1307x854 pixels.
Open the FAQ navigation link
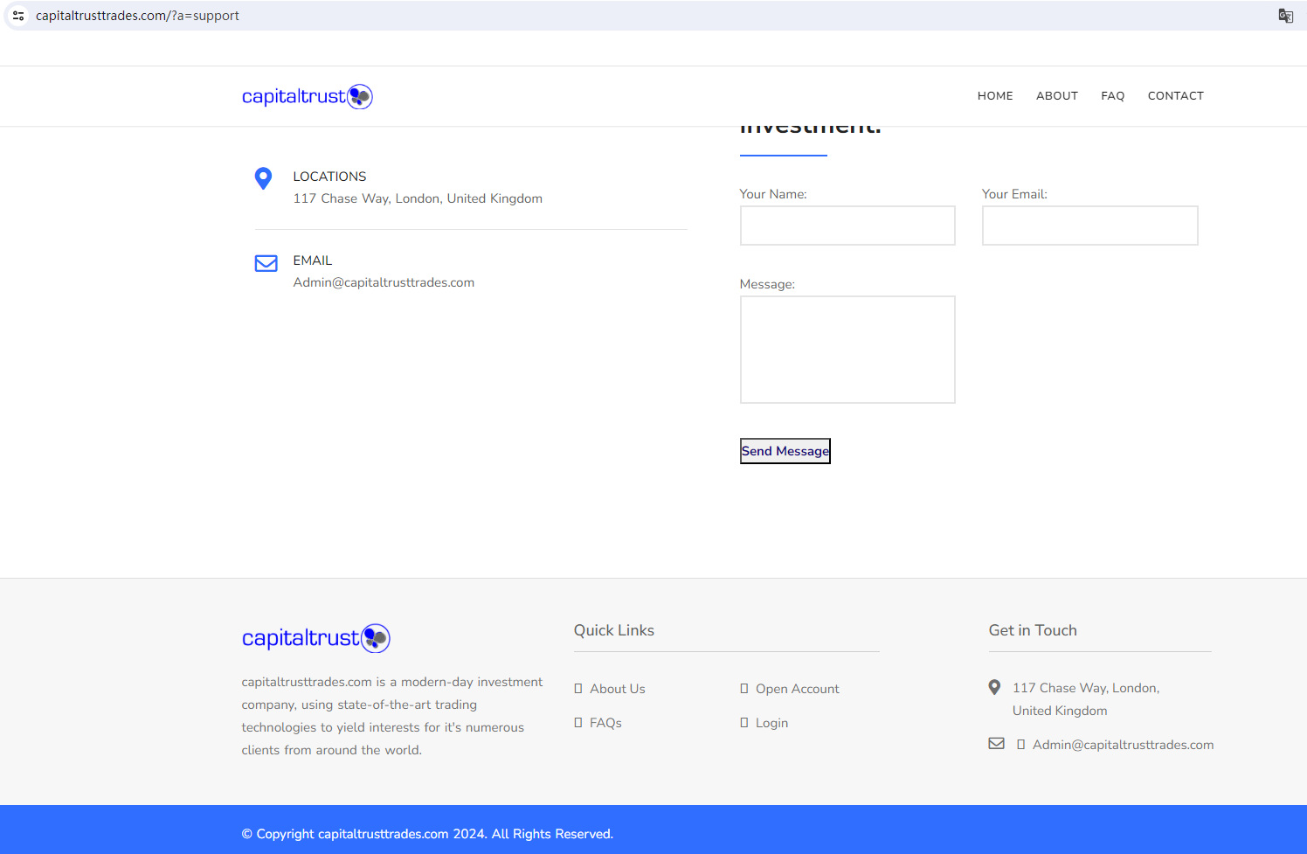coord(1112,96)
